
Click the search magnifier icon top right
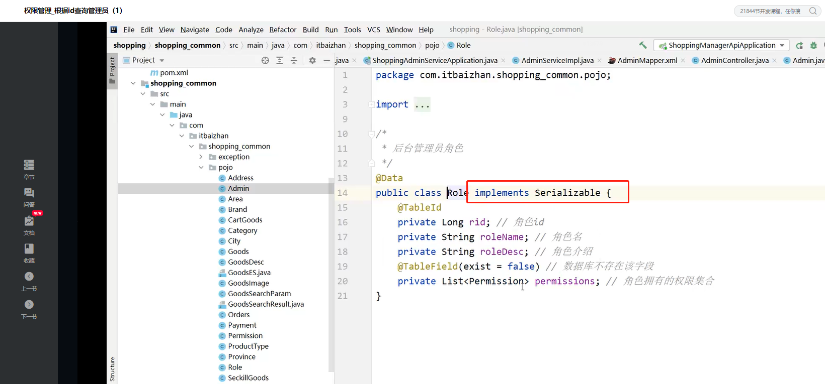(813, 11)
